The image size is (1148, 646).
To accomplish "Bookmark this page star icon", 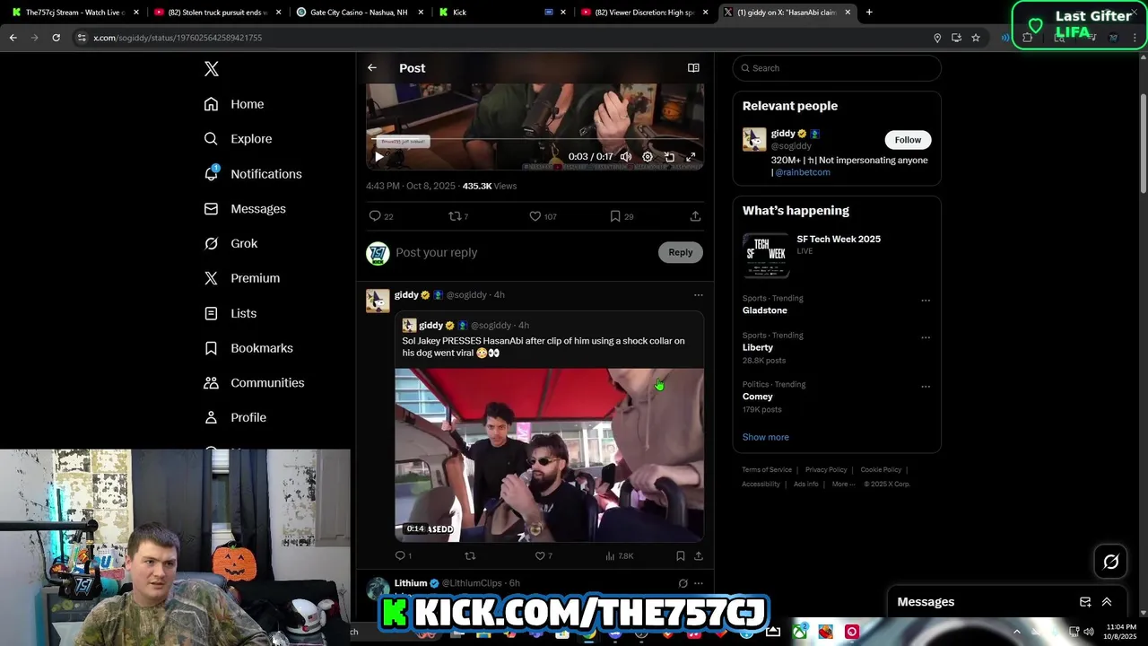I will click(x=976, y=38).
